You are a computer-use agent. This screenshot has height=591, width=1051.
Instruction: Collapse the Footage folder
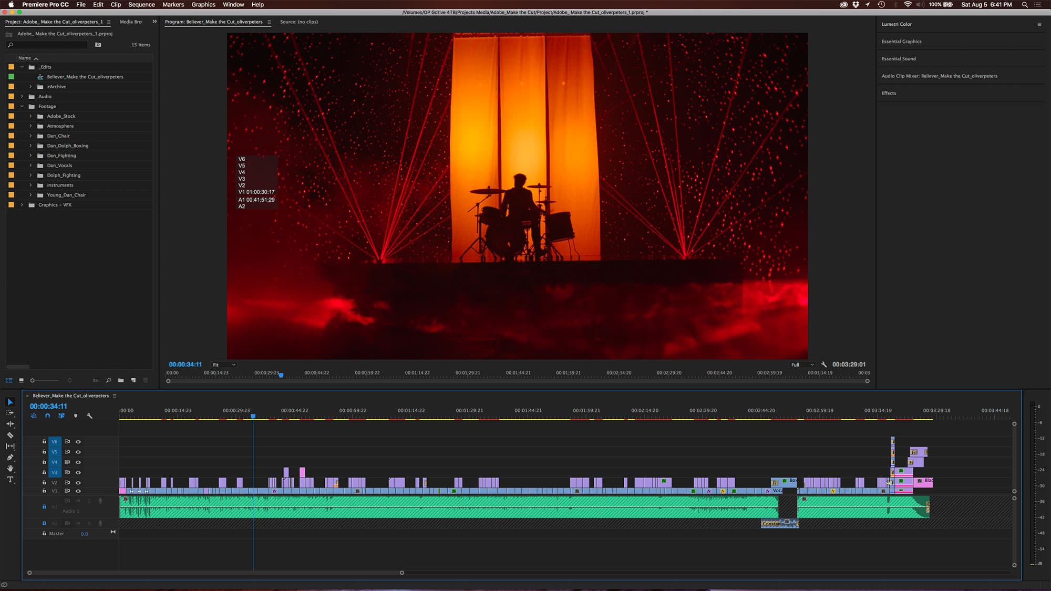click(22, 106)
